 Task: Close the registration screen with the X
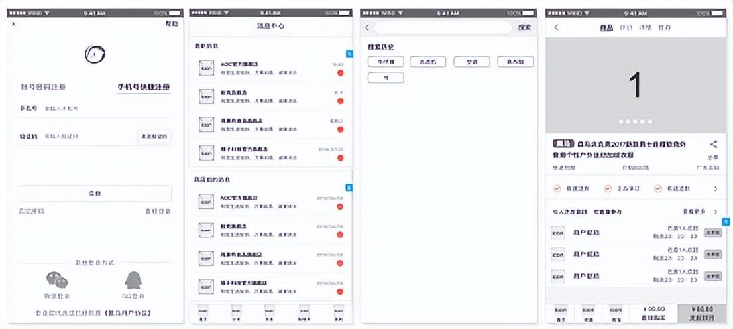pyautogui.click(x=13, y=24)
